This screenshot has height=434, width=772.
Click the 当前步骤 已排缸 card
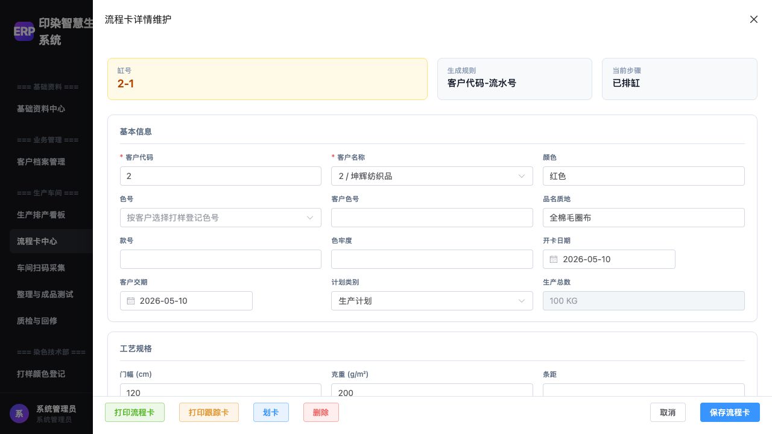pos(680,79)
